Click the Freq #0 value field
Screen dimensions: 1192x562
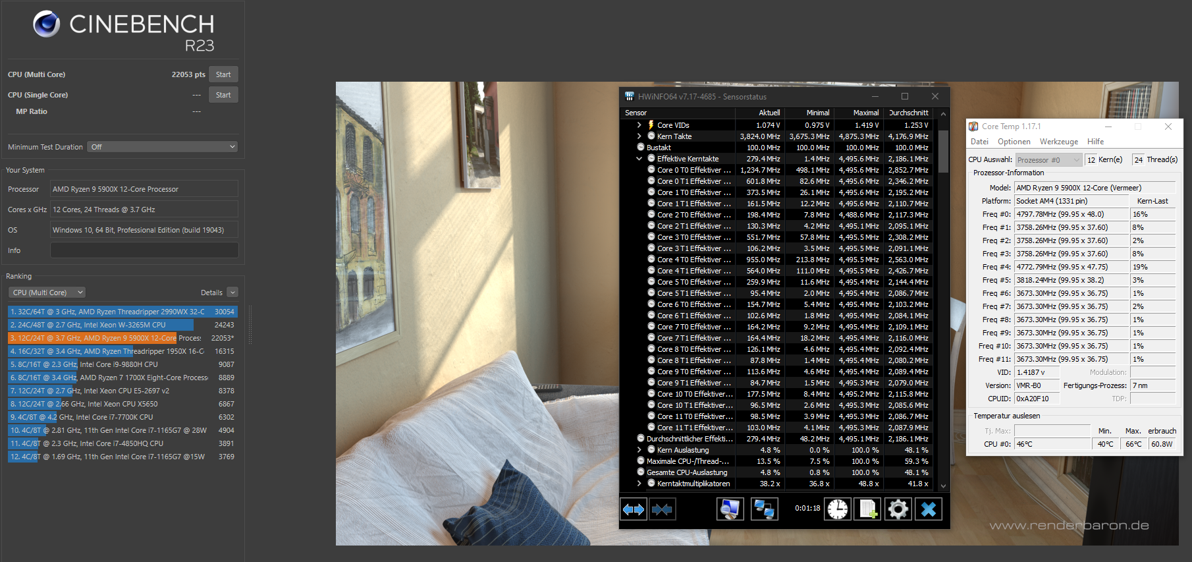[x=1071, y=214]
